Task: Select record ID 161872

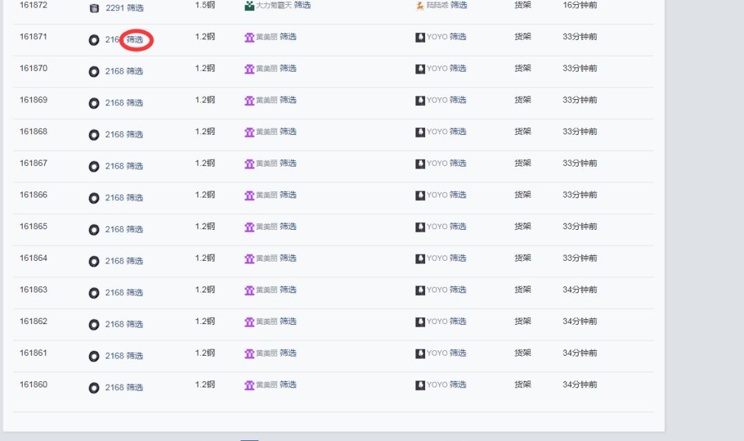Action: [x=33, y=6]
